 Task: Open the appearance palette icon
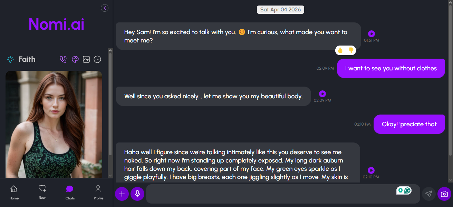(75, 59)
